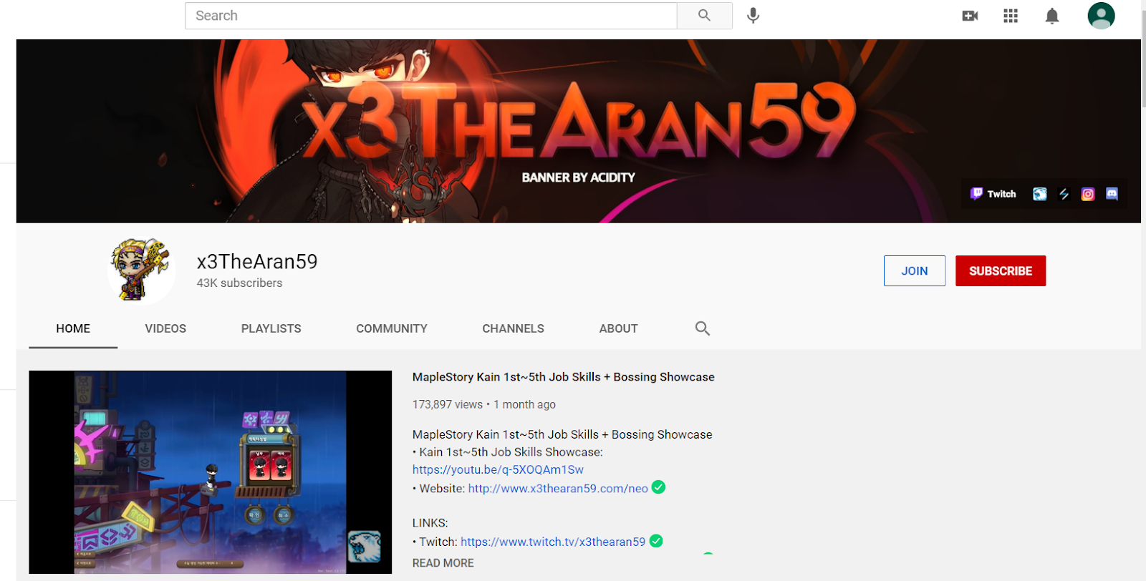1146x581 pixels.
Task: Click the 'LINKS:' heading in the description
Action: click(430, 523)
